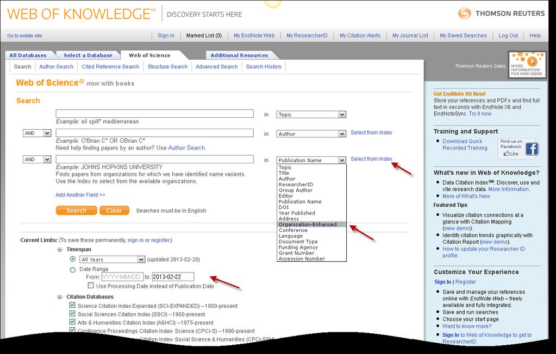556x354 pixels.
Task: Uncheck Conference Proceedings Citation Index- Science checkbox
Action: point(72,330)
